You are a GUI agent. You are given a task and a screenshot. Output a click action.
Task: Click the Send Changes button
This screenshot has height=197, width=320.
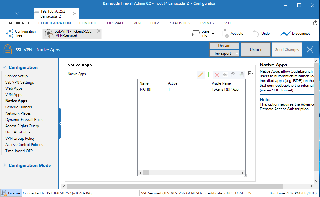coord(287,49)
